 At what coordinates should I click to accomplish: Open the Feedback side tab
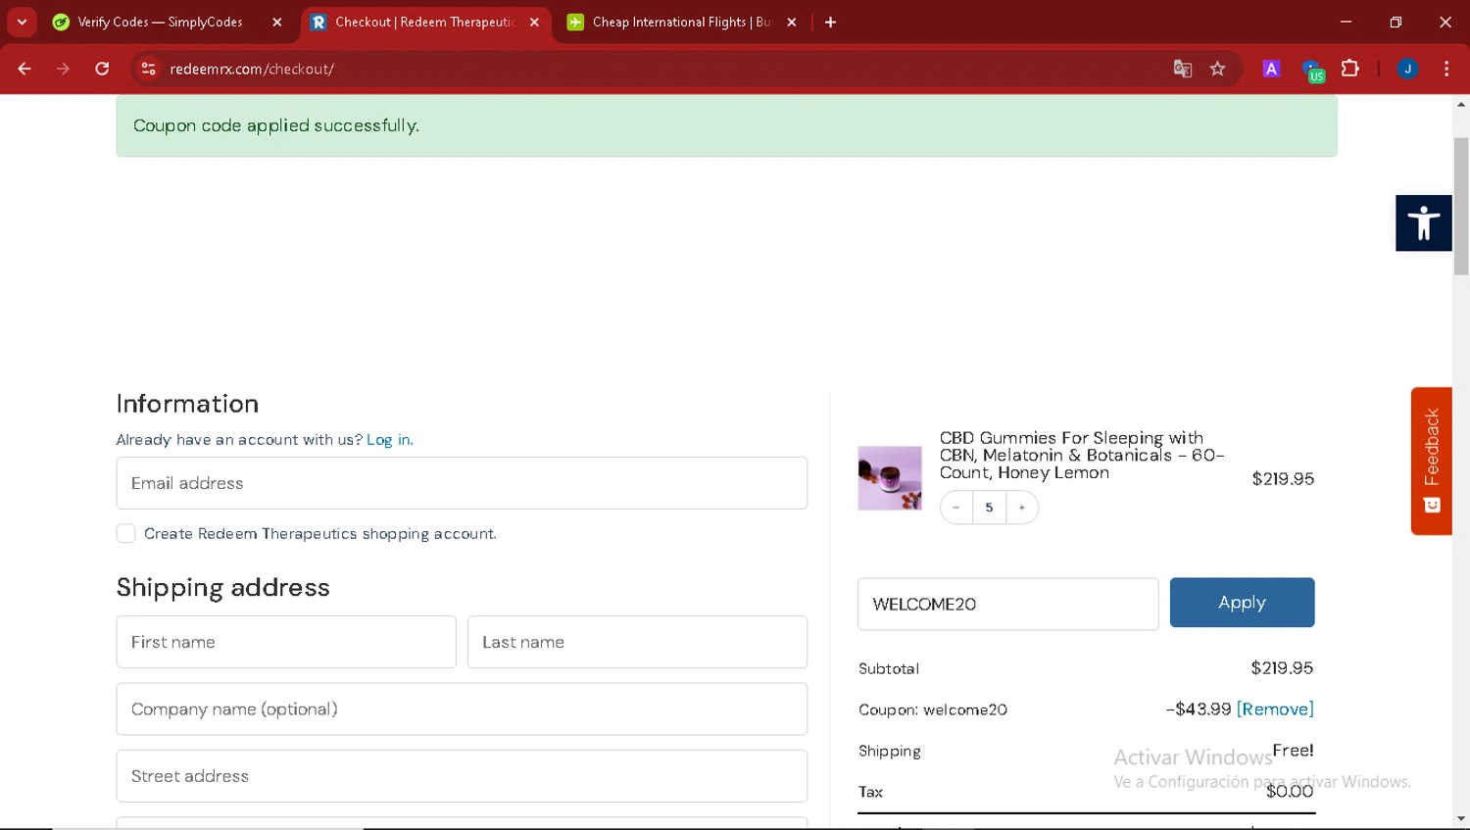point(1431,461)
